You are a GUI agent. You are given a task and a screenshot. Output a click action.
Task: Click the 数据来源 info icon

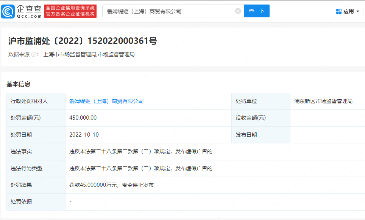tap(34, 55)
